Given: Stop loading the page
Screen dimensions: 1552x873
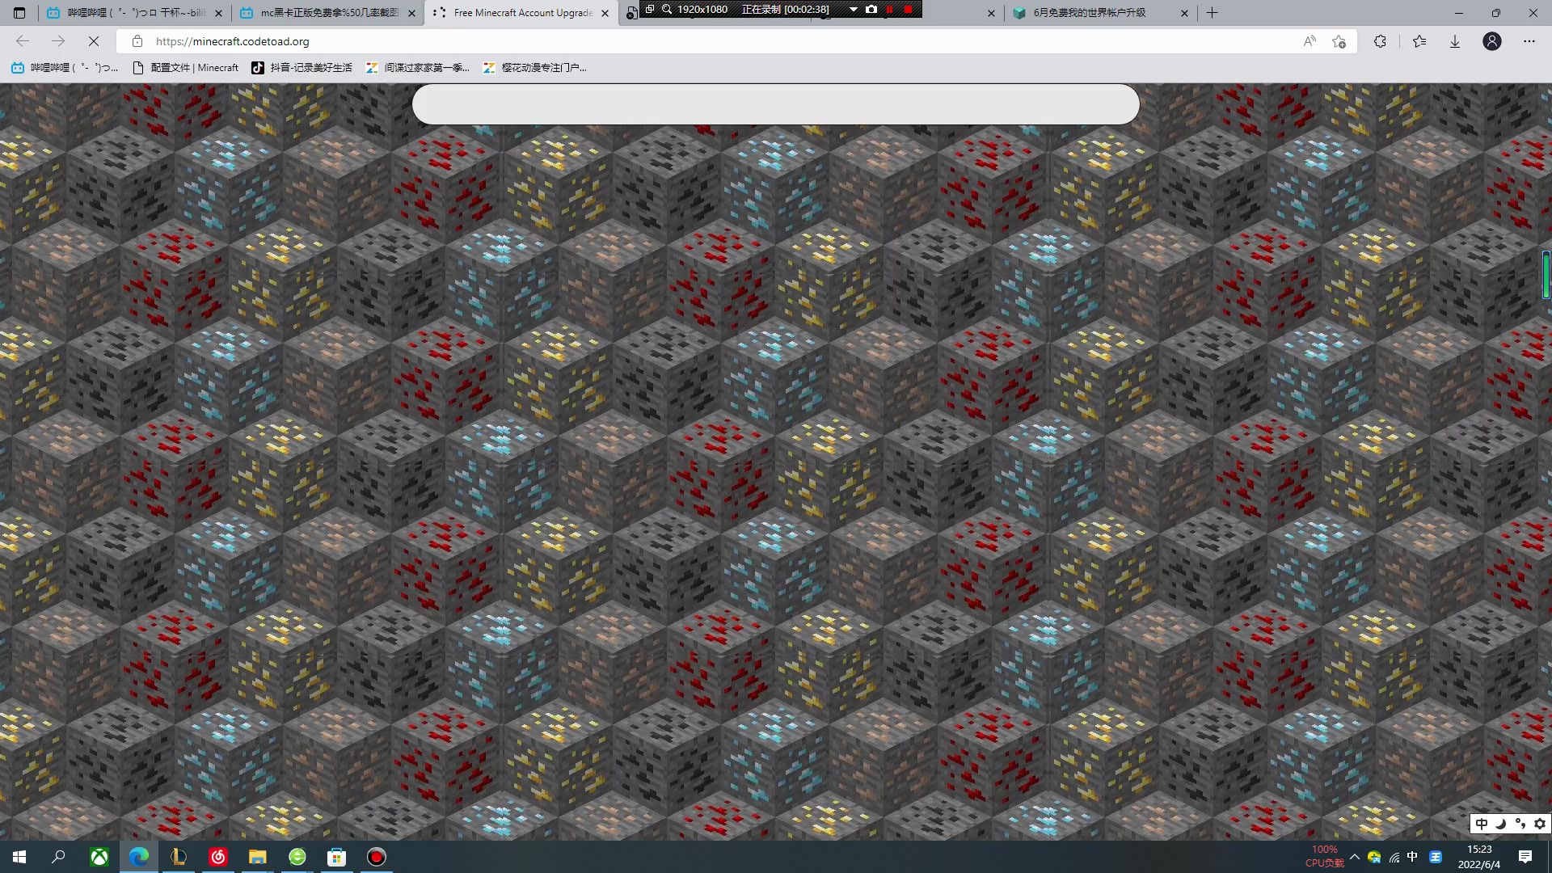Looking at the screenshot, I should pyautogui.click(x=94, y=41).
